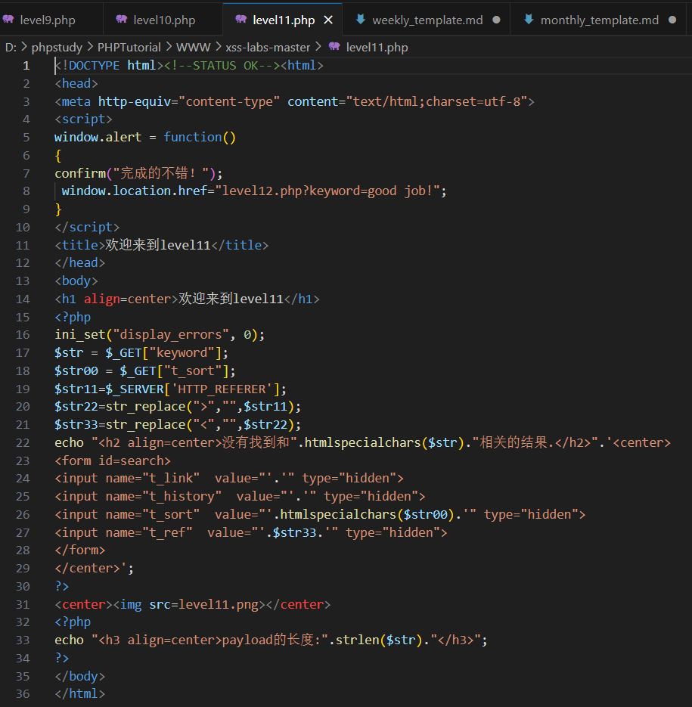Click line number 36 in the gutter
The image size is (692, 707).
click(x=23, y=693)
